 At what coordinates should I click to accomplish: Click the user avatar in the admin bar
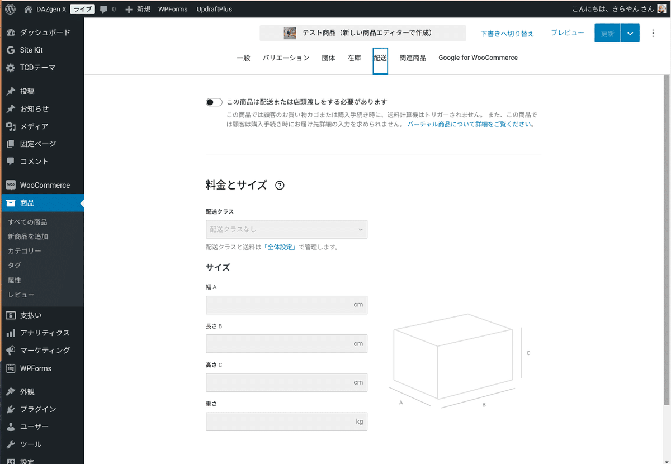662,9
